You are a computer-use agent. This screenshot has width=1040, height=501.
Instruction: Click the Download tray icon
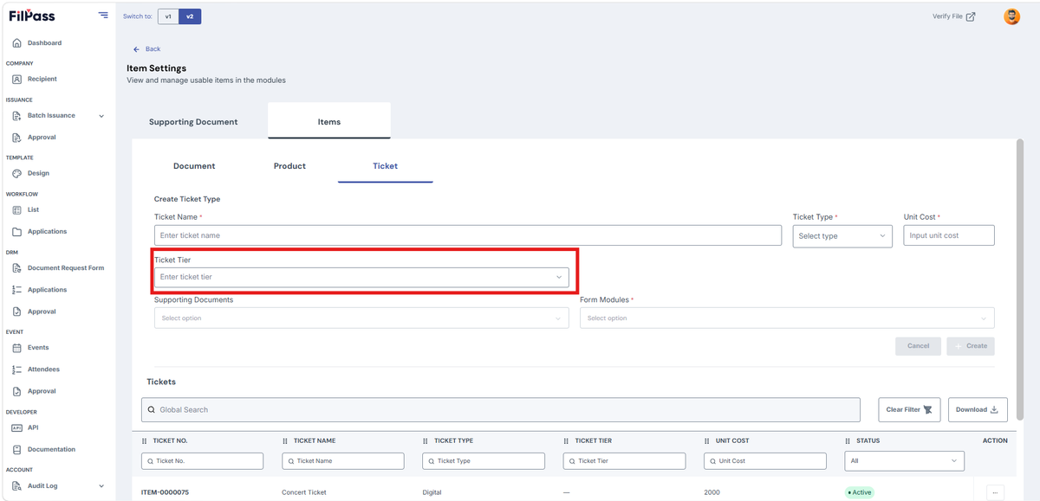tap(994, 409)
